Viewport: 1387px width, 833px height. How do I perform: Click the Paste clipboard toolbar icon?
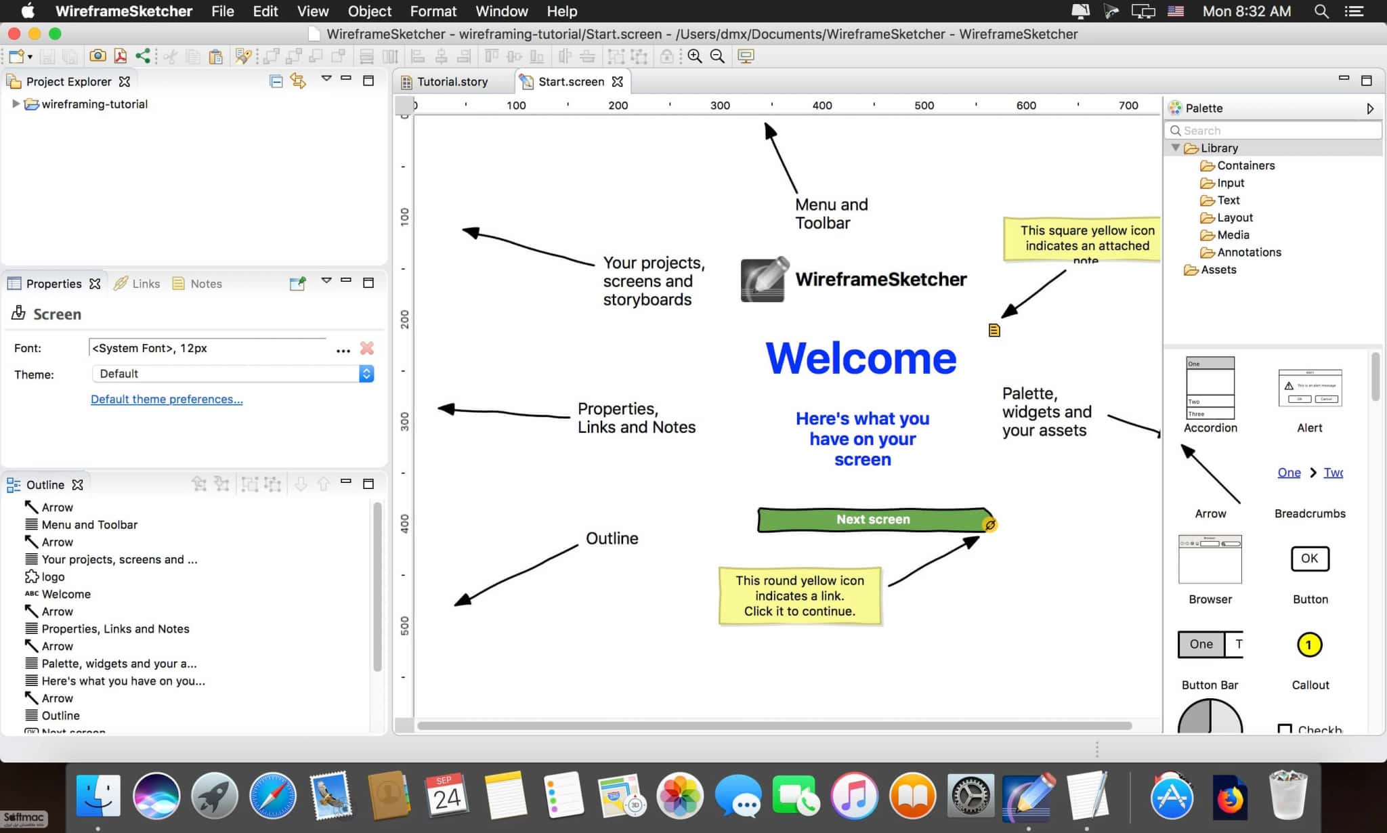215,56
